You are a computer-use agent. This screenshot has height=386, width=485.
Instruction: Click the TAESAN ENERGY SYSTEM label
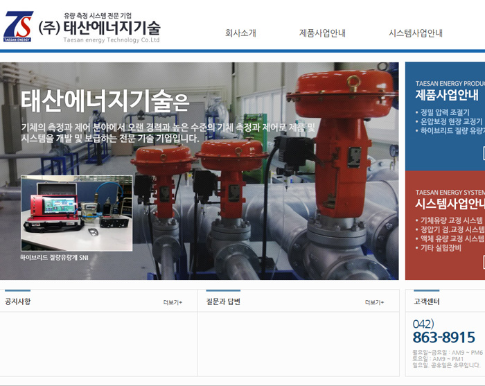450,193
